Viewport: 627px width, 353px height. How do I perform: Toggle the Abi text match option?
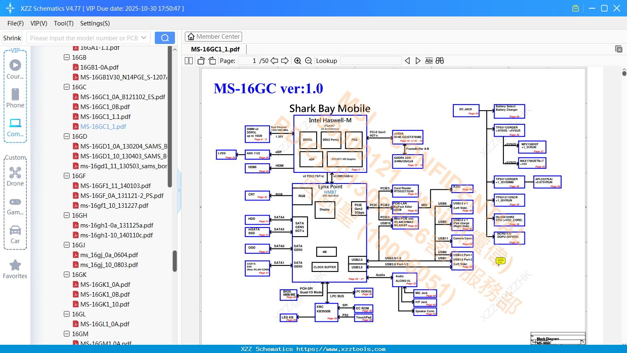coord(429,61)
